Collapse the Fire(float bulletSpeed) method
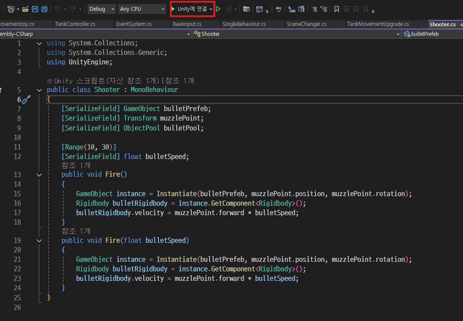The width and height of the screenshot is (463, 321). pyautogui.click(x=39, y=240)
